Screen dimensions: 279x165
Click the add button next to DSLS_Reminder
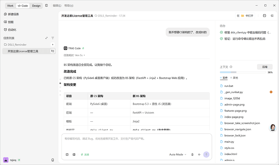pyautogui.click(x=53, y=44)
